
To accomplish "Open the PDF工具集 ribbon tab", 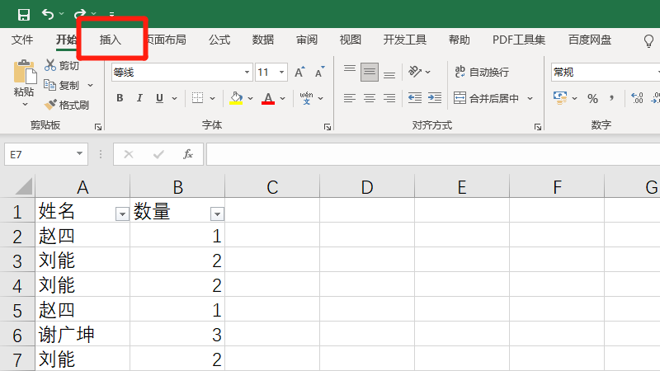I will (519, 40).
